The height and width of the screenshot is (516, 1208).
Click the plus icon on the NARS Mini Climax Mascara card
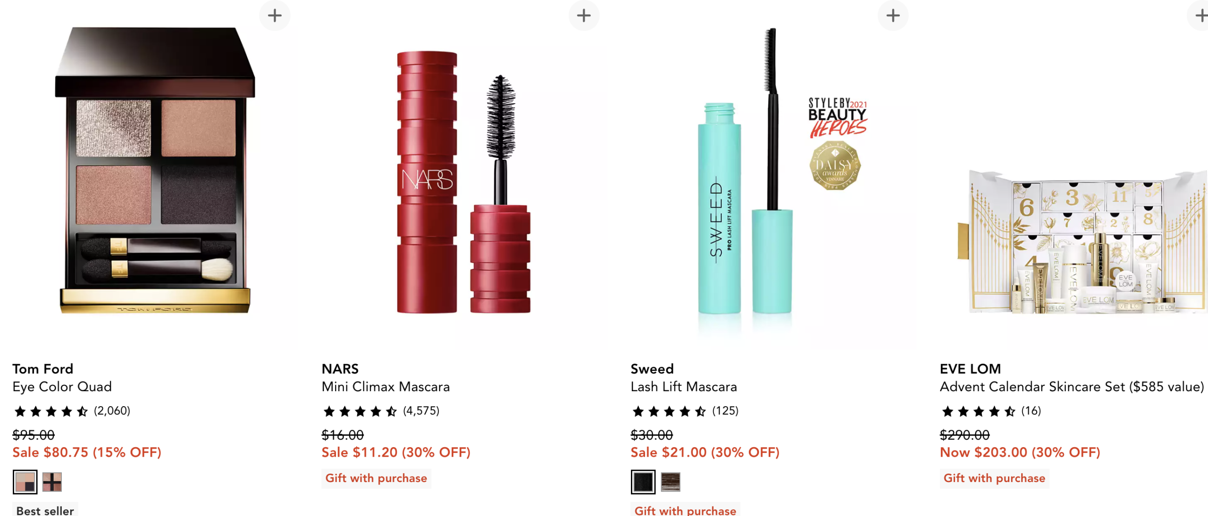click(584, 16)
